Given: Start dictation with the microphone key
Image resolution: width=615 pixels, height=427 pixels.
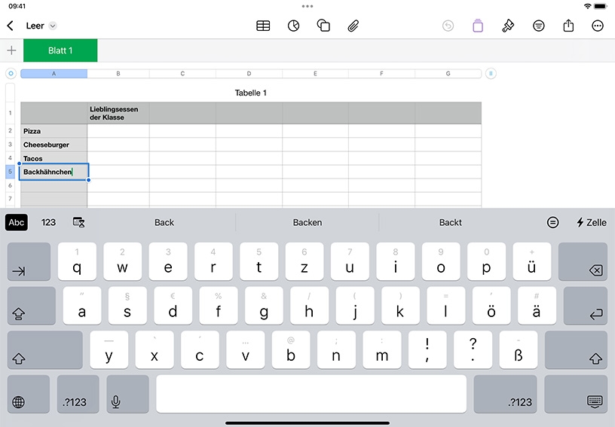Looking at the screenshot, I should (x=127, y=394).
